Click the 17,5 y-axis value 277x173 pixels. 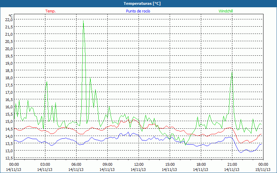pos(9,85)
